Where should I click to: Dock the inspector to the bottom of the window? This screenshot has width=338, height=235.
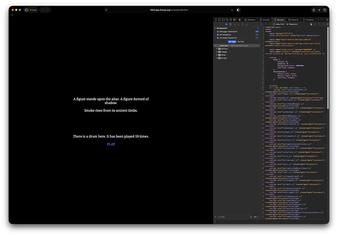(223, 20)
